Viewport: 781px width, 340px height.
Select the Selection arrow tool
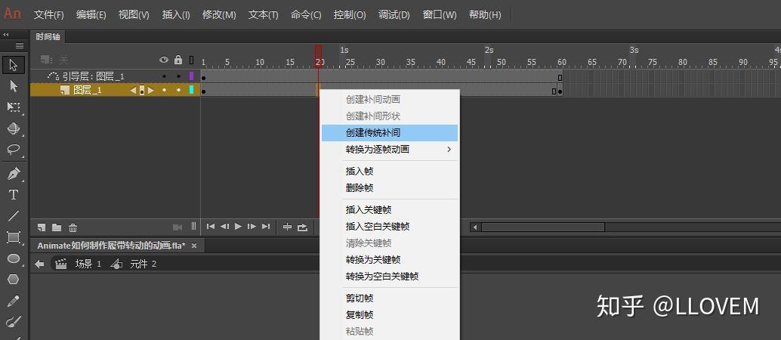point(14,65)
